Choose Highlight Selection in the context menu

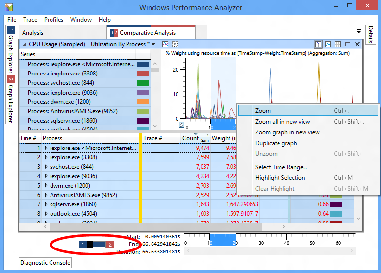(x=308, y=178)
